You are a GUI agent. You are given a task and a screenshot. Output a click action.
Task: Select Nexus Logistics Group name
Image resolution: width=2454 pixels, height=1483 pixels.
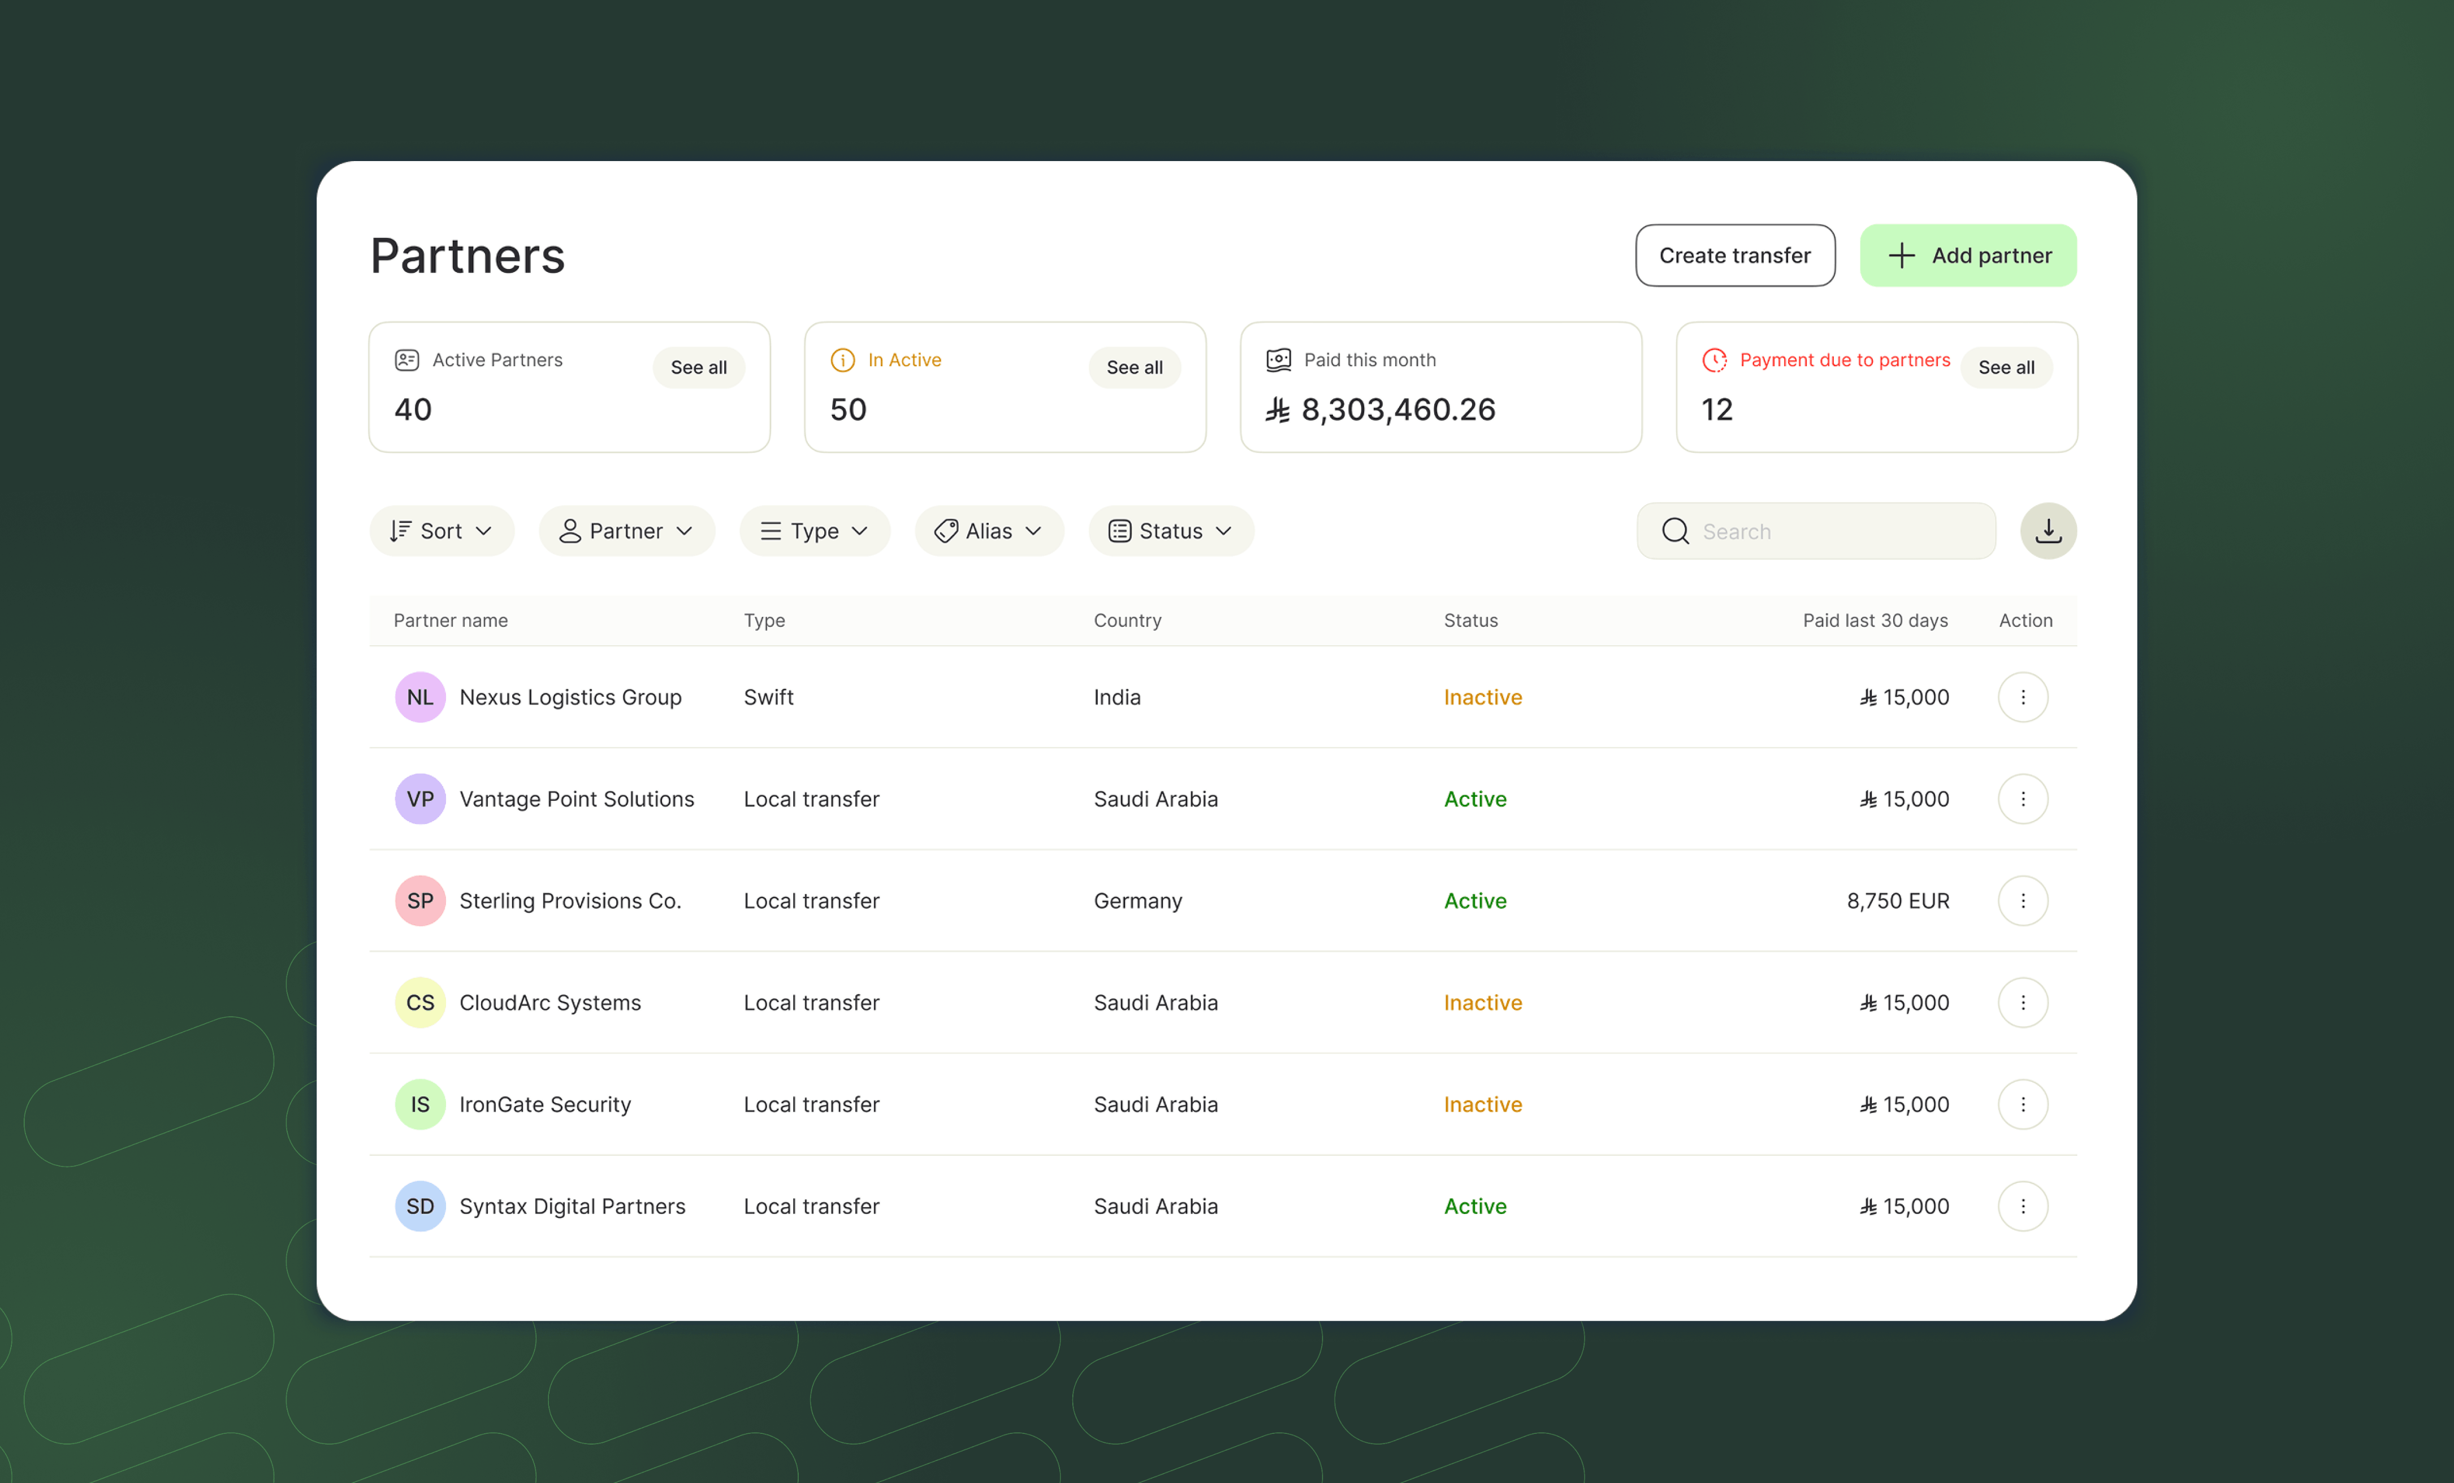click(570, 697)
